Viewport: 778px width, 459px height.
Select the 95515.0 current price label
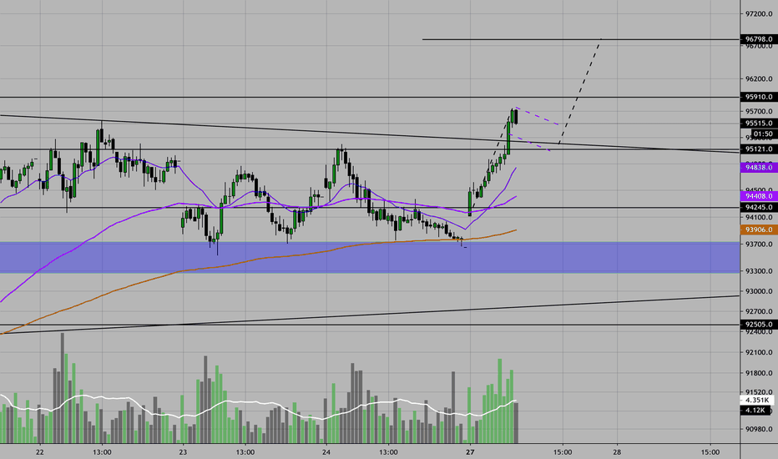759,123
